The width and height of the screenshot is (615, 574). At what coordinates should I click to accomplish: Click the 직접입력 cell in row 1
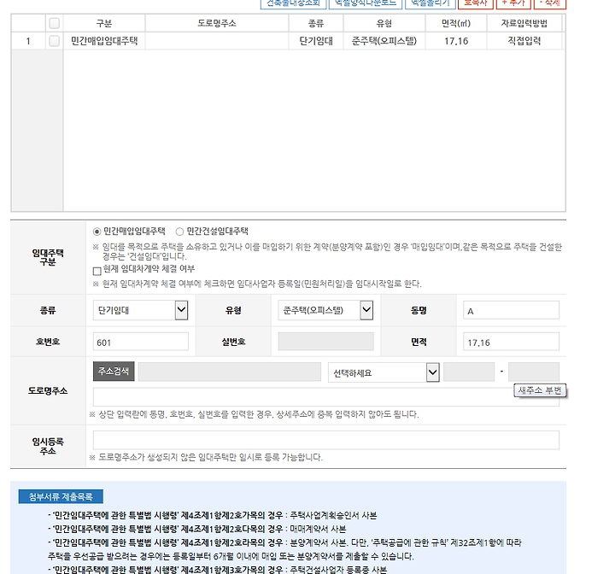(x=524, y=41)
